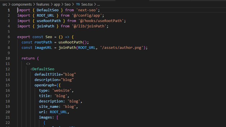
Task: Click the Seo.tsx file breadcrumb
Action: (x=87, y=5)
